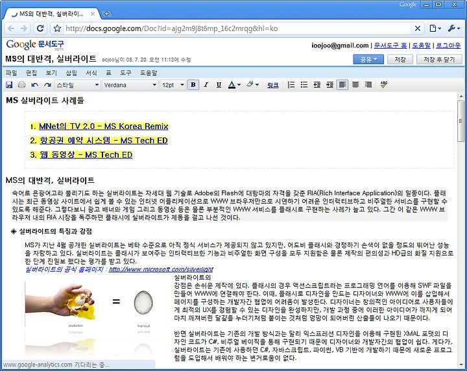The height and width of the screenshot is (371, 467).
Task: Bookmark page with the star icon
Action: click(x=57, y=29)
